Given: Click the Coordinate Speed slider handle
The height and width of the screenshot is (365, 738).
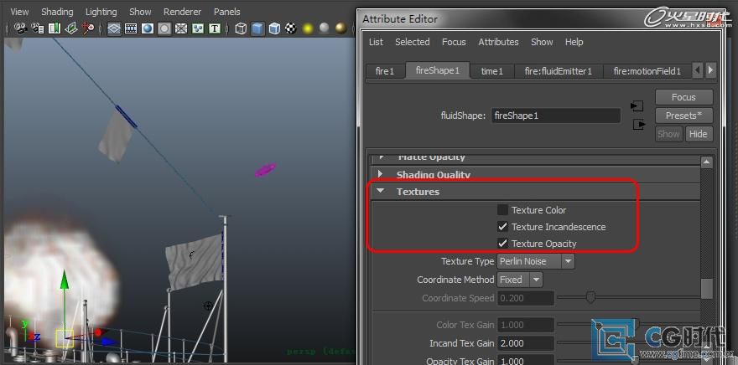Looking at the screenshot, I should tap(590, 297).
